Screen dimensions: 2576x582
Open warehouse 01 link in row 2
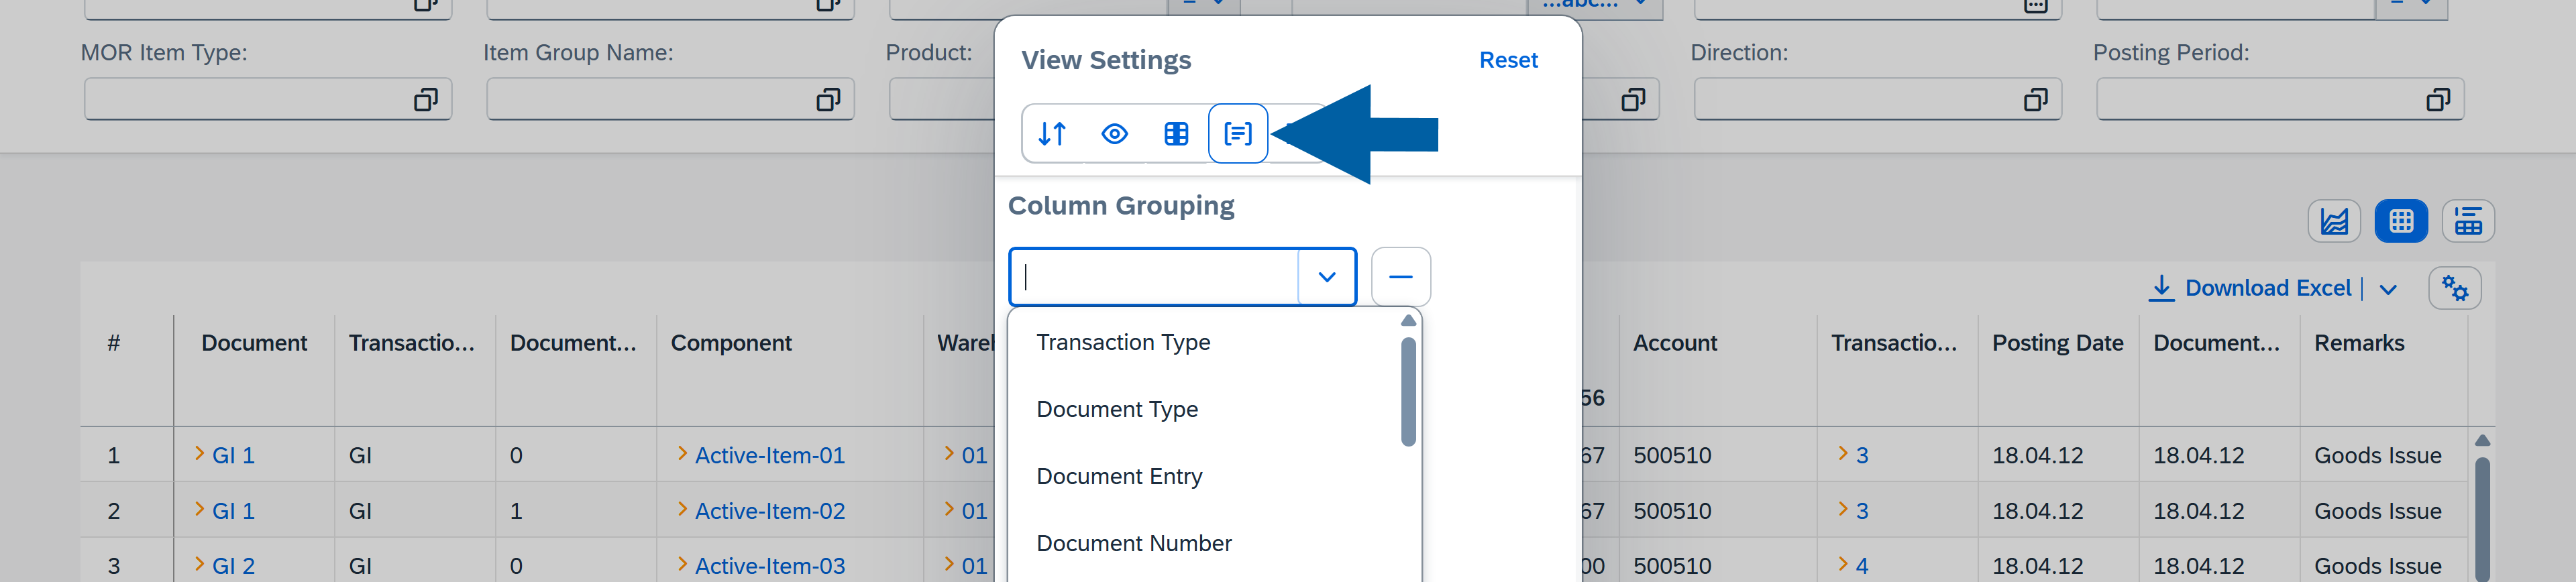click(x=974, y=511)
